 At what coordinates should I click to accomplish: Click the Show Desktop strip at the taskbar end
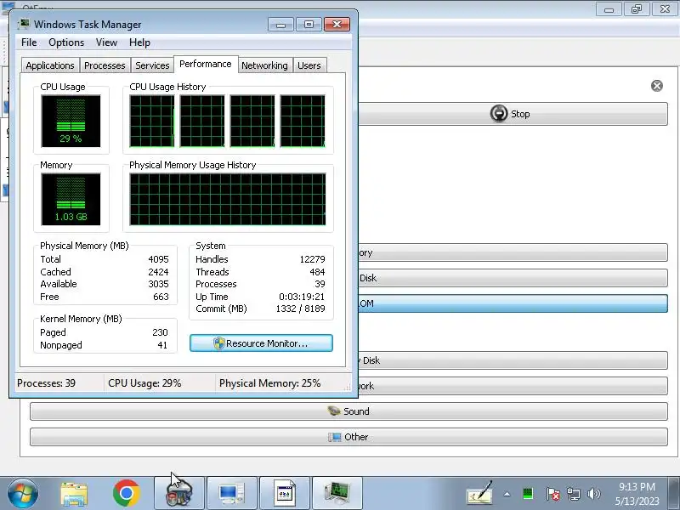[x=674, y=493]
